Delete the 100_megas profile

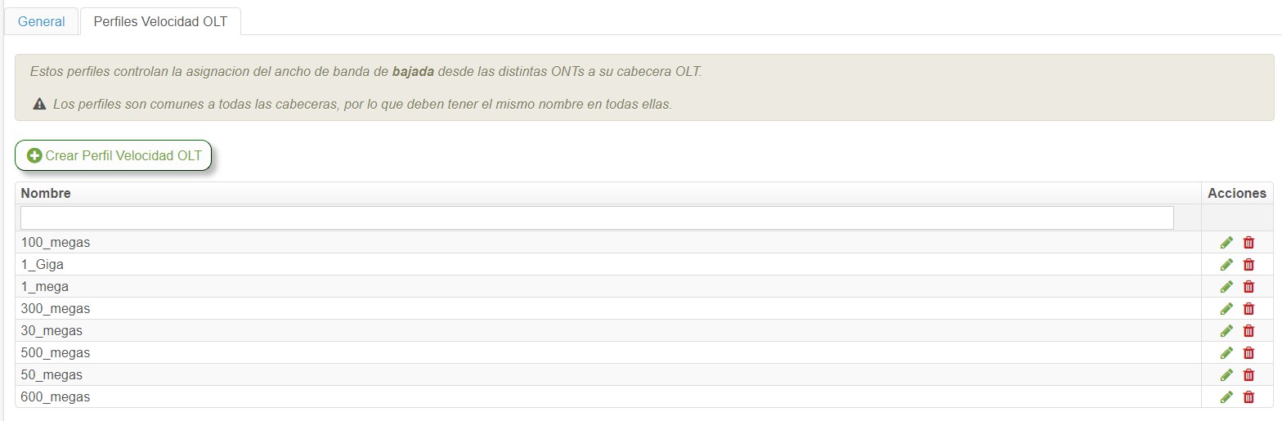(1248, 243)
